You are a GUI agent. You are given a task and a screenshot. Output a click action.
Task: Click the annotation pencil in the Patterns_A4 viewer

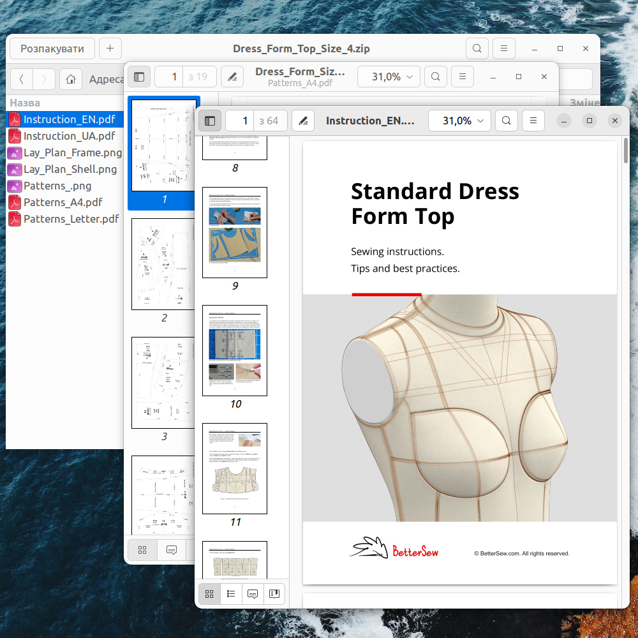(x=232, y=77)
